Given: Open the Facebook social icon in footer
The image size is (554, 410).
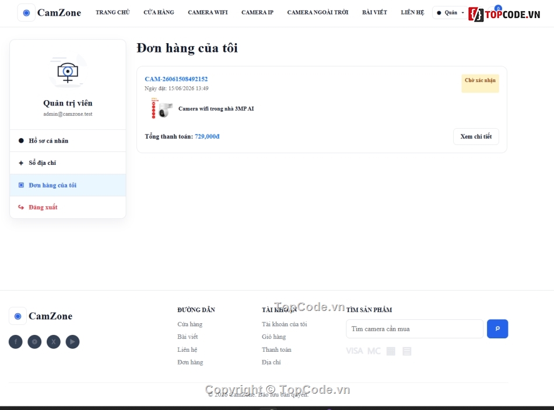Looking at the screenshot, I should [16, 341].
